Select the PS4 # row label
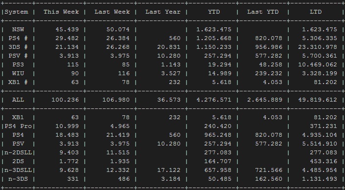Viewport: 345px width, 190px height. click(x=18, y=38)
